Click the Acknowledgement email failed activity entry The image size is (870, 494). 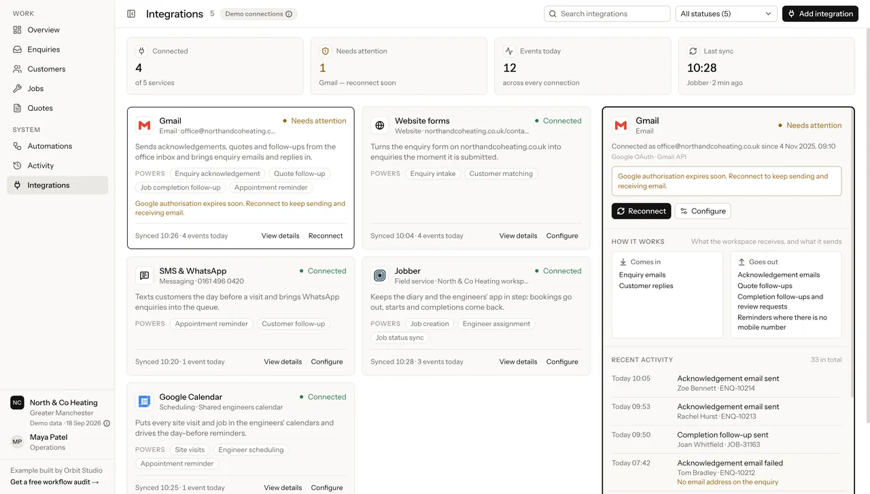click(726, 472)
